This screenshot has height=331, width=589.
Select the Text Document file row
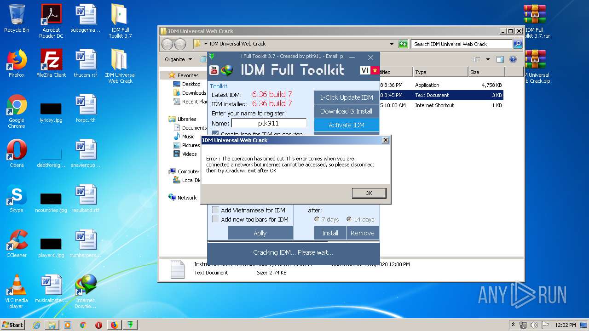point(442,95)
